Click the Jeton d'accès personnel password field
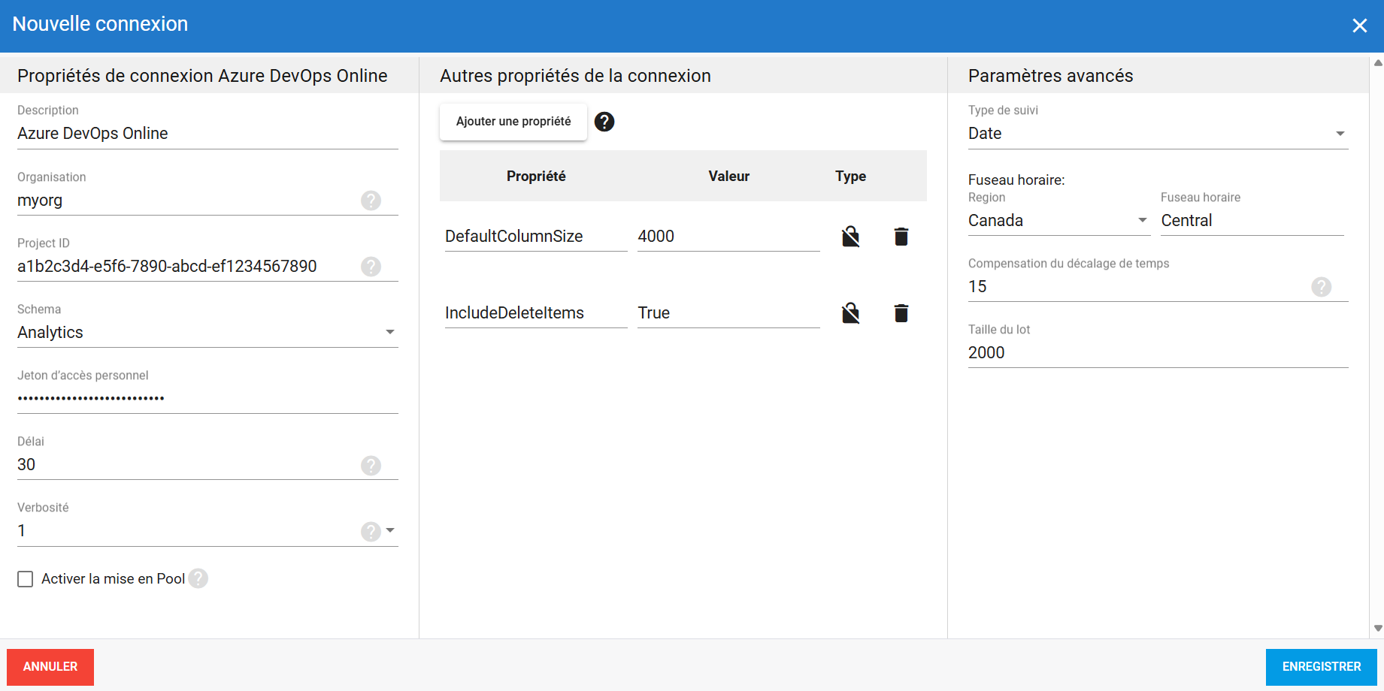 tap(207, 399)
